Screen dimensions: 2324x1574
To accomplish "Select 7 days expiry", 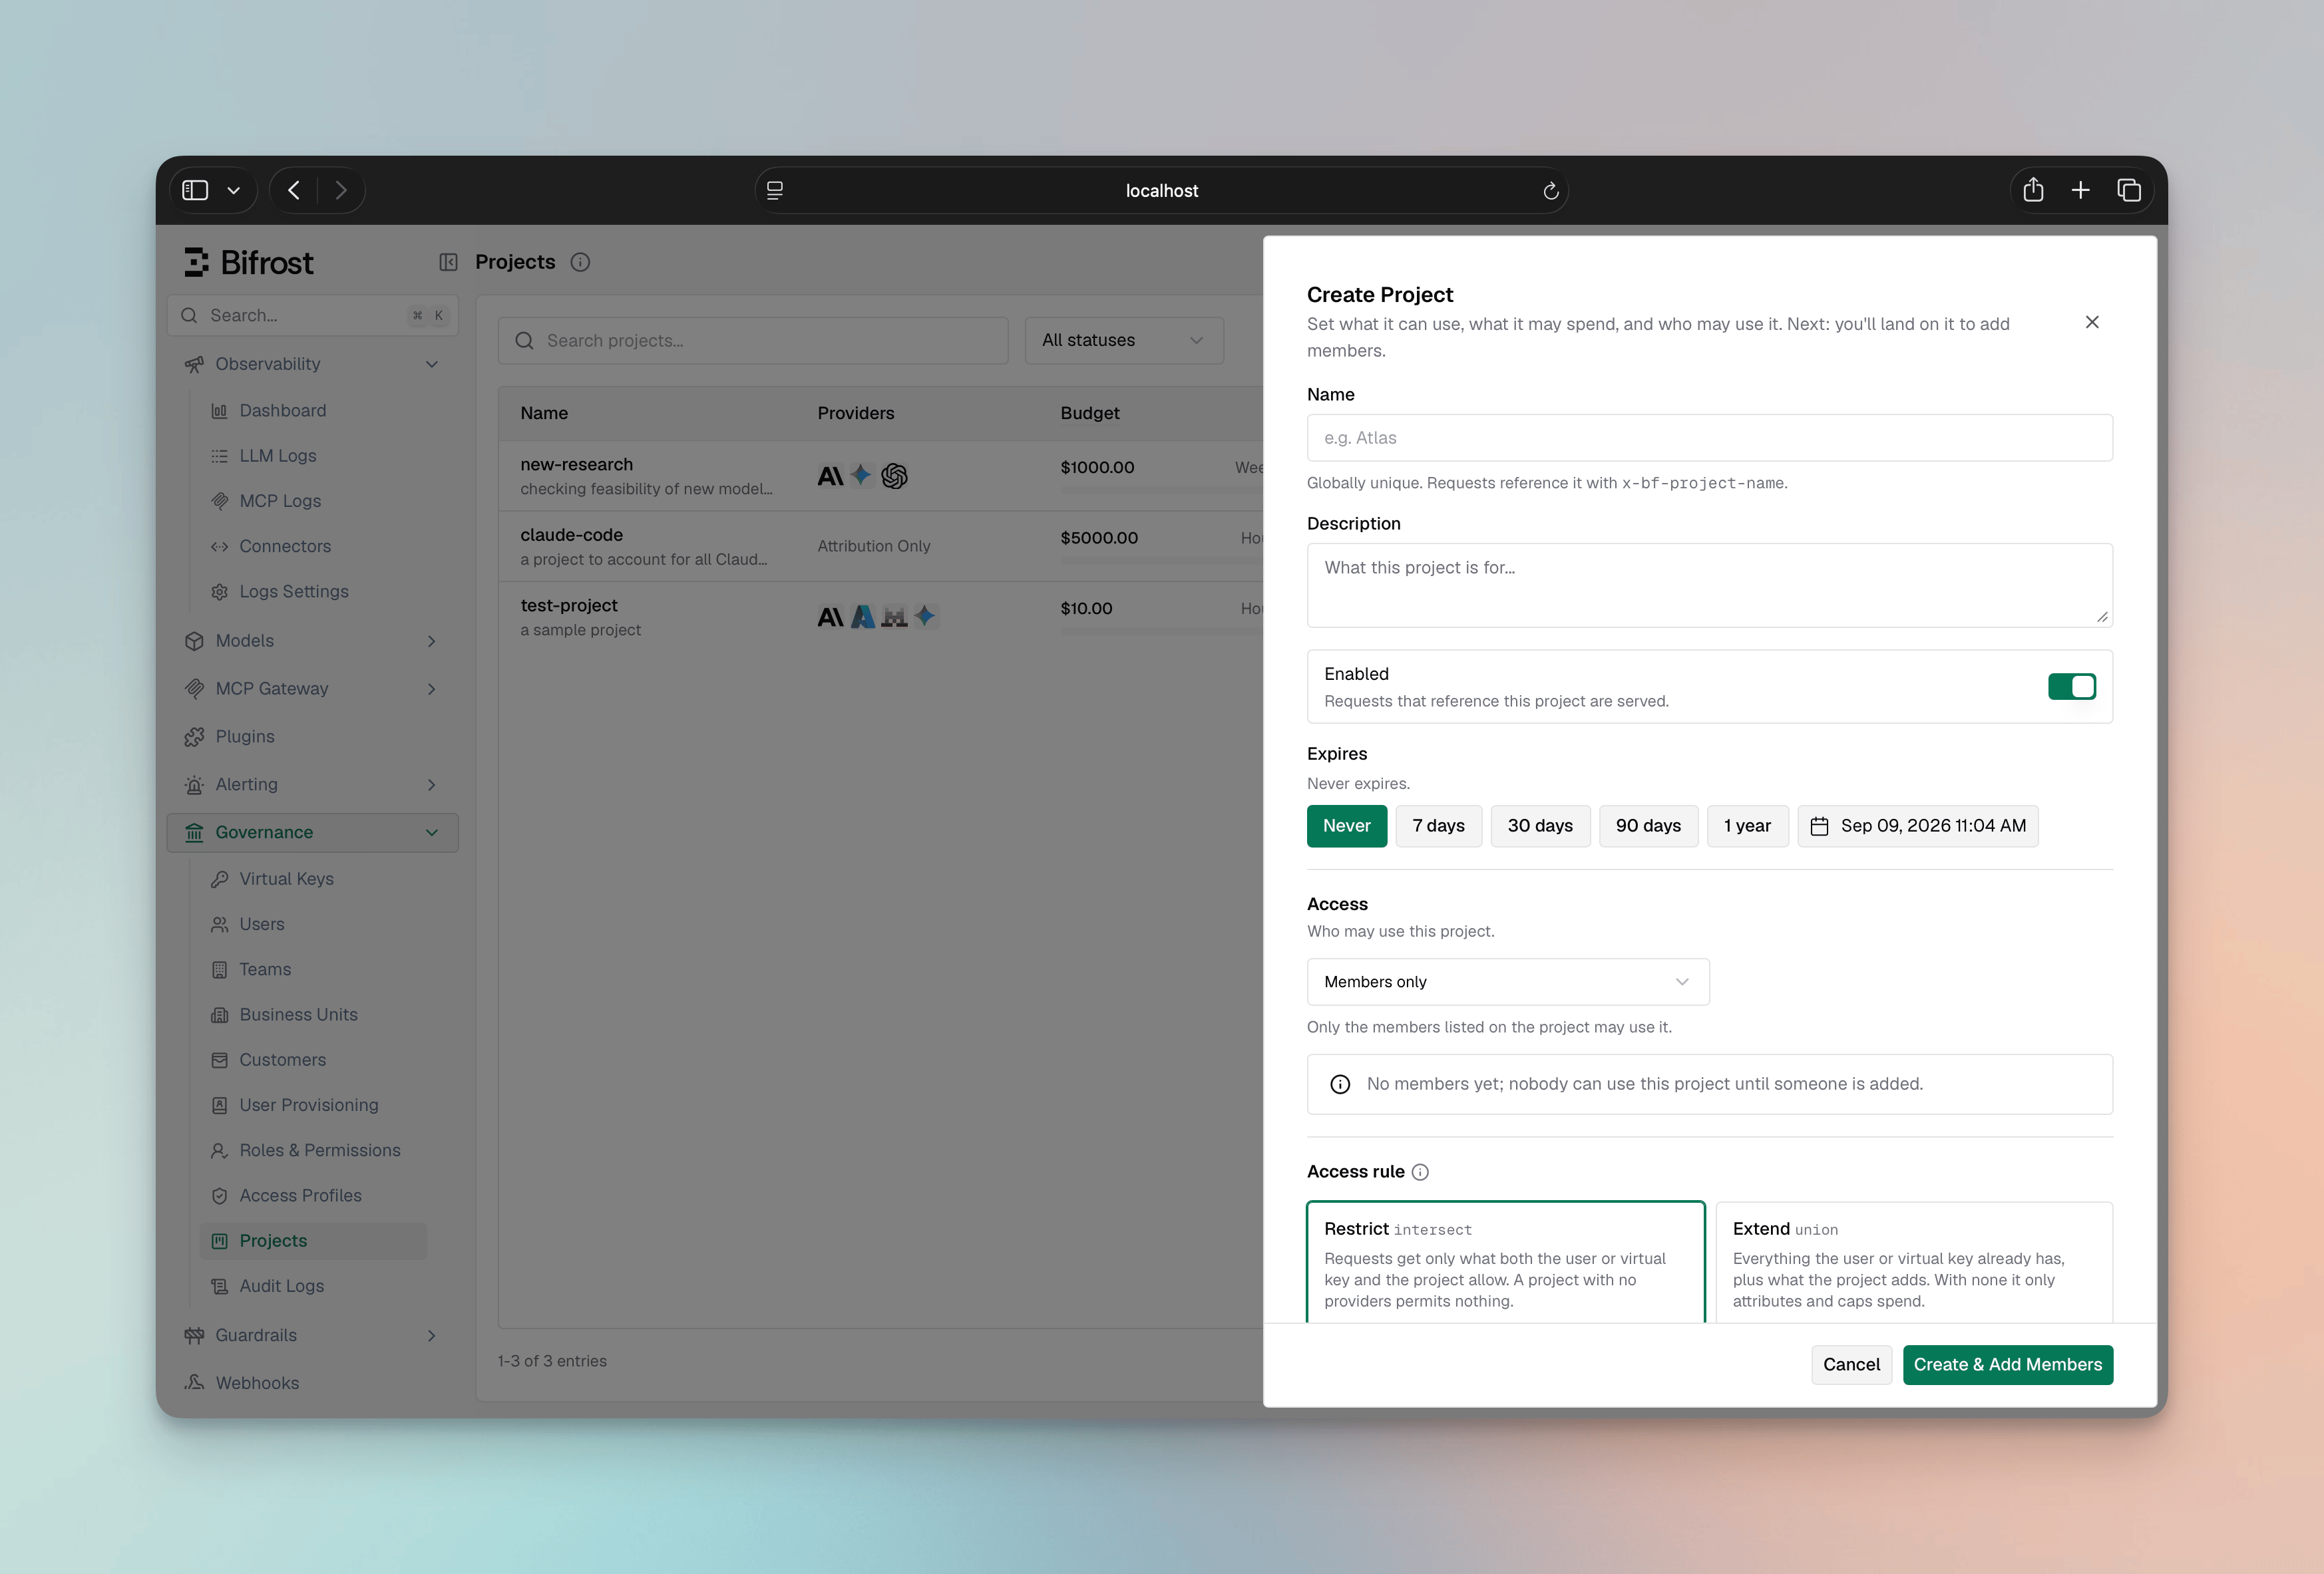I will (x=1438, y=826).
